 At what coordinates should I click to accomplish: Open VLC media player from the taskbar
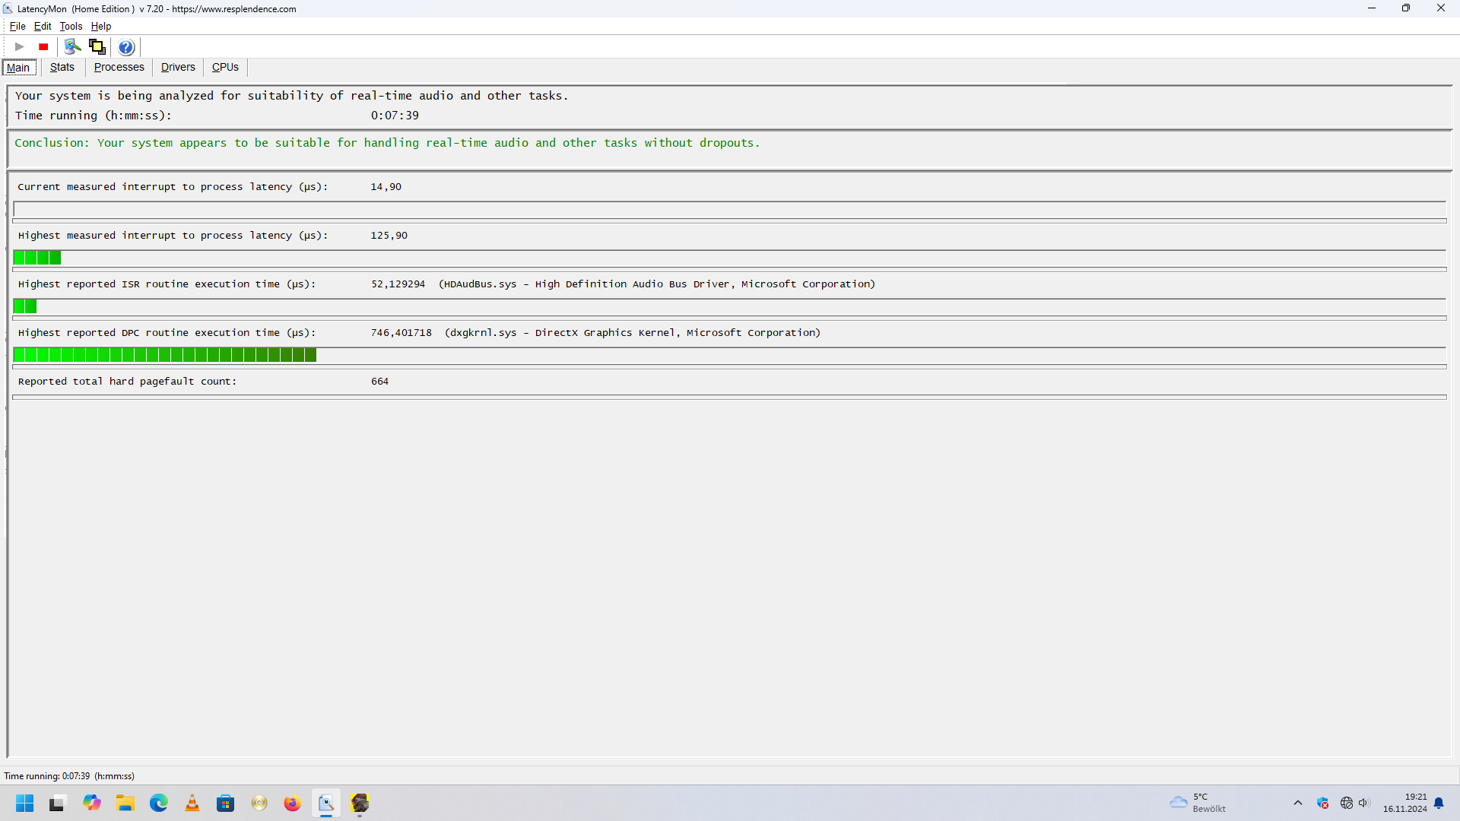point(192,804)
